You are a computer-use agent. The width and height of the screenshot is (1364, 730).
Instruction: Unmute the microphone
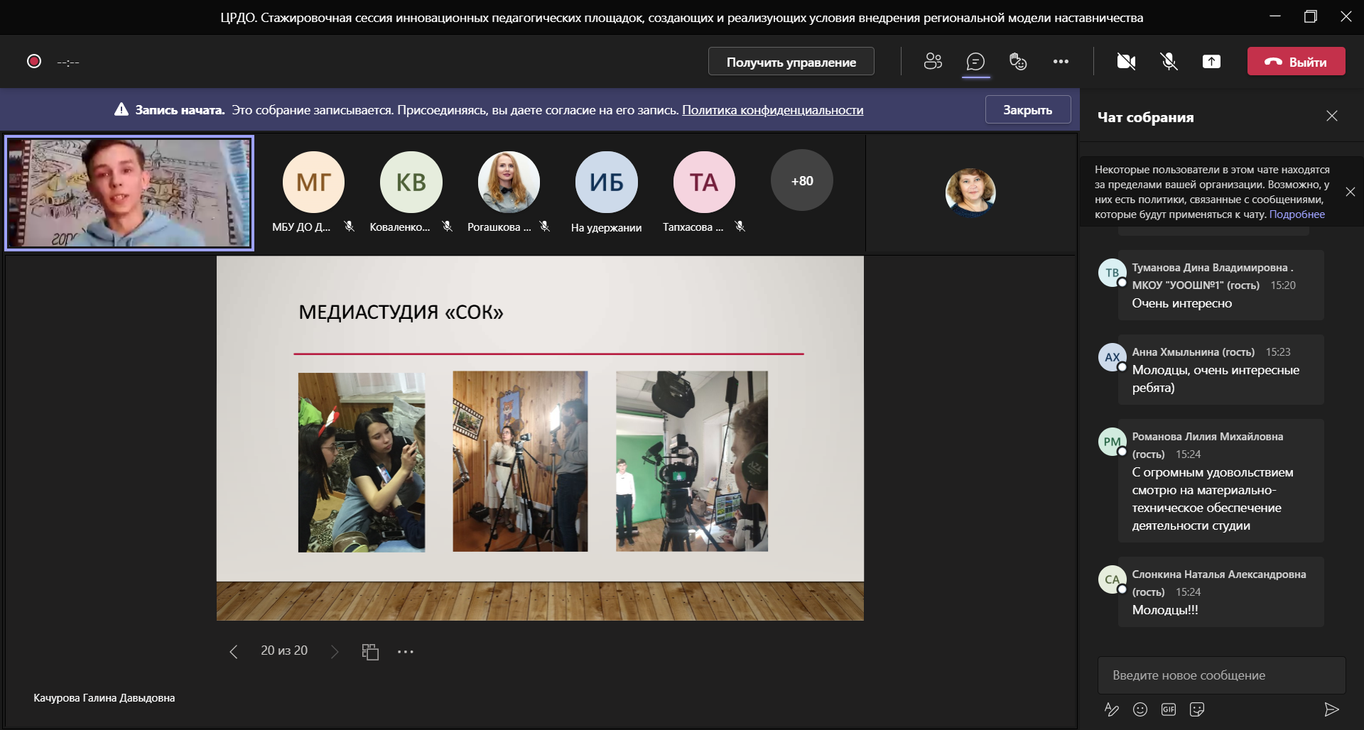tap(1169, 62)
